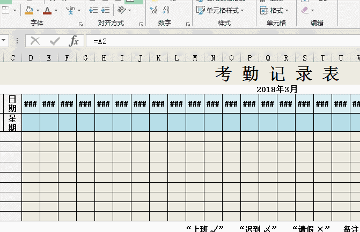Select the column D header
This screenshot has width=360, height=232.
pos(31,58)
